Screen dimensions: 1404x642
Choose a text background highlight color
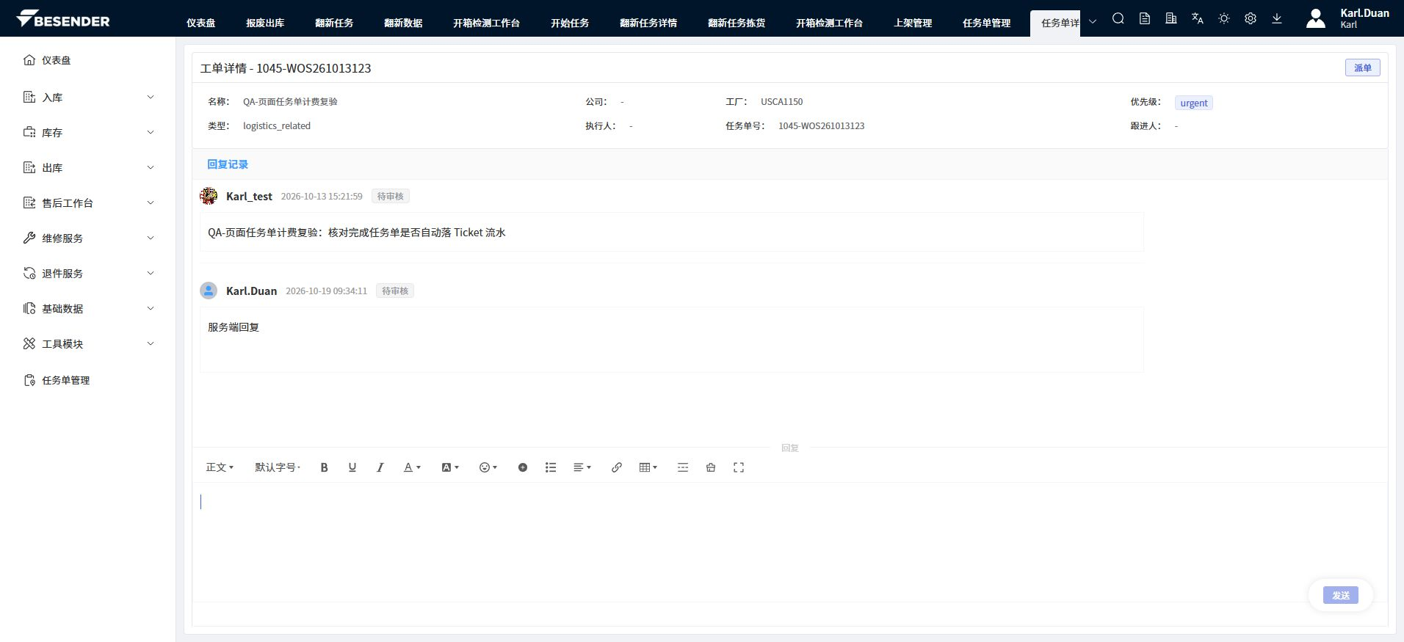[x=450, y=467]
